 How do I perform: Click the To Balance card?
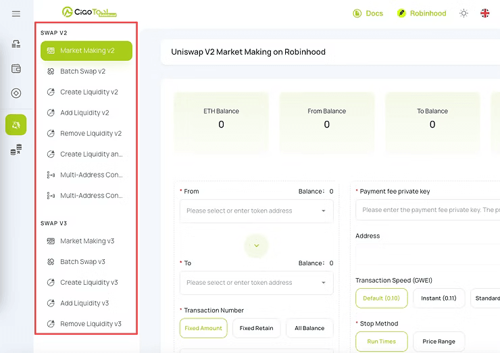coord(432,123)
